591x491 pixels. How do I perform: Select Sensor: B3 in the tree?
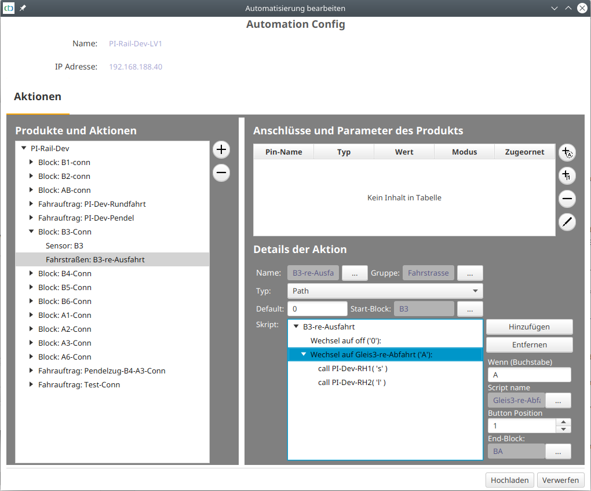pyautogui.click(x=64, y=246)
